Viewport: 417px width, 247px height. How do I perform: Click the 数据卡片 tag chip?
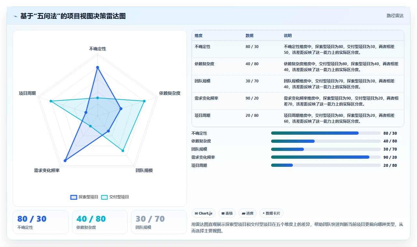pos(271,213)
